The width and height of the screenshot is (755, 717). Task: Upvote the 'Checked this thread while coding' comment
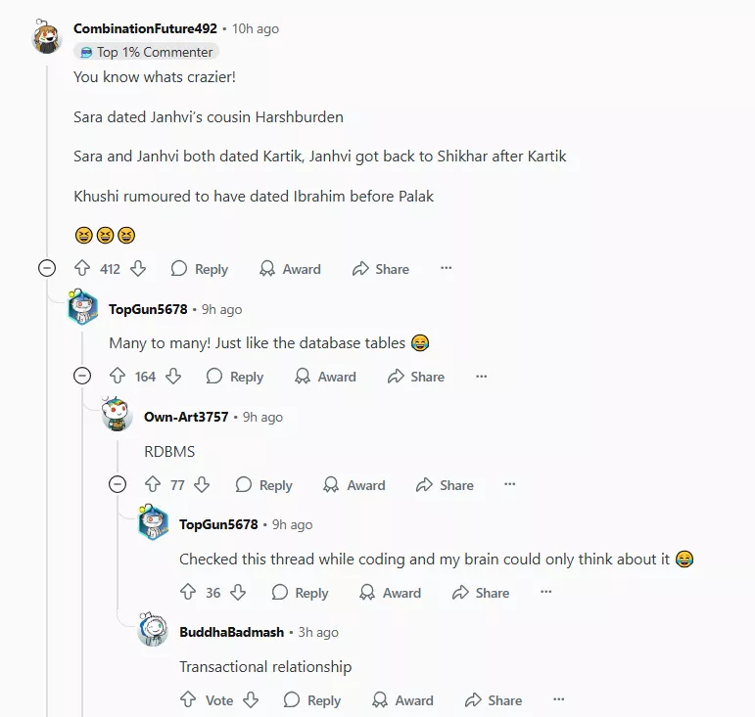(188, 593)
